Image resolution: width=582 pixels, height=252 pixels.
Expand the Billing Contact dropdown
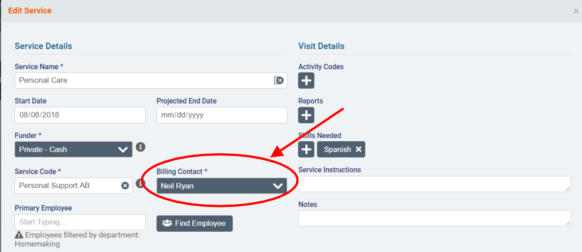pos(221,186)
